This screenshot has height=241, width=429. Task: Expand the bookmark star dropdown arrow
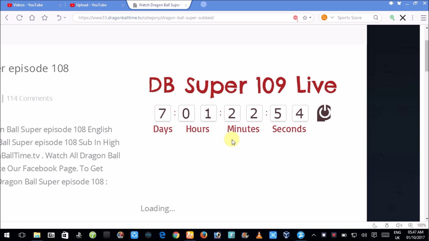(x=310, y=18)
